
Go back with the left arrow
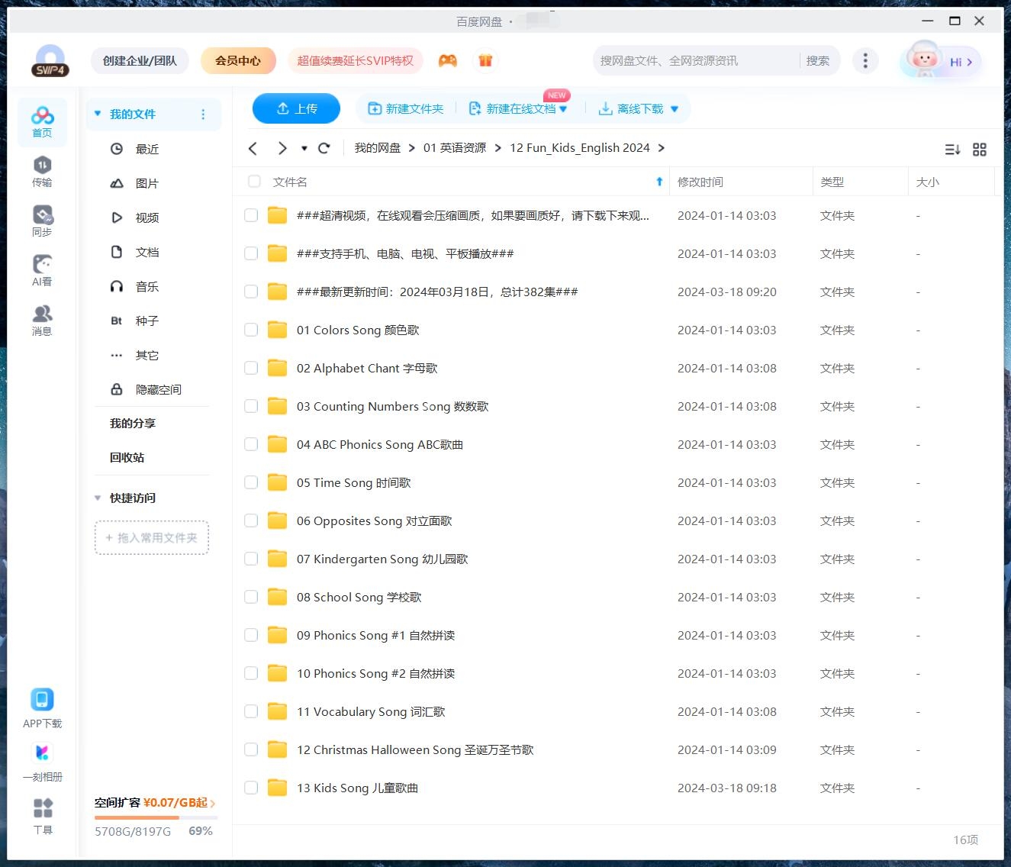[253, 148]
